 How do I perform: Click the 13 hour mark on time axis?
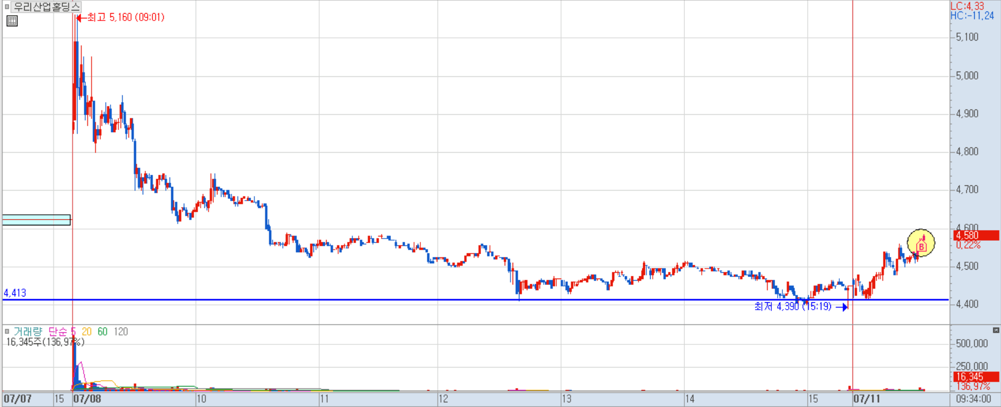[x=567, y=399]
